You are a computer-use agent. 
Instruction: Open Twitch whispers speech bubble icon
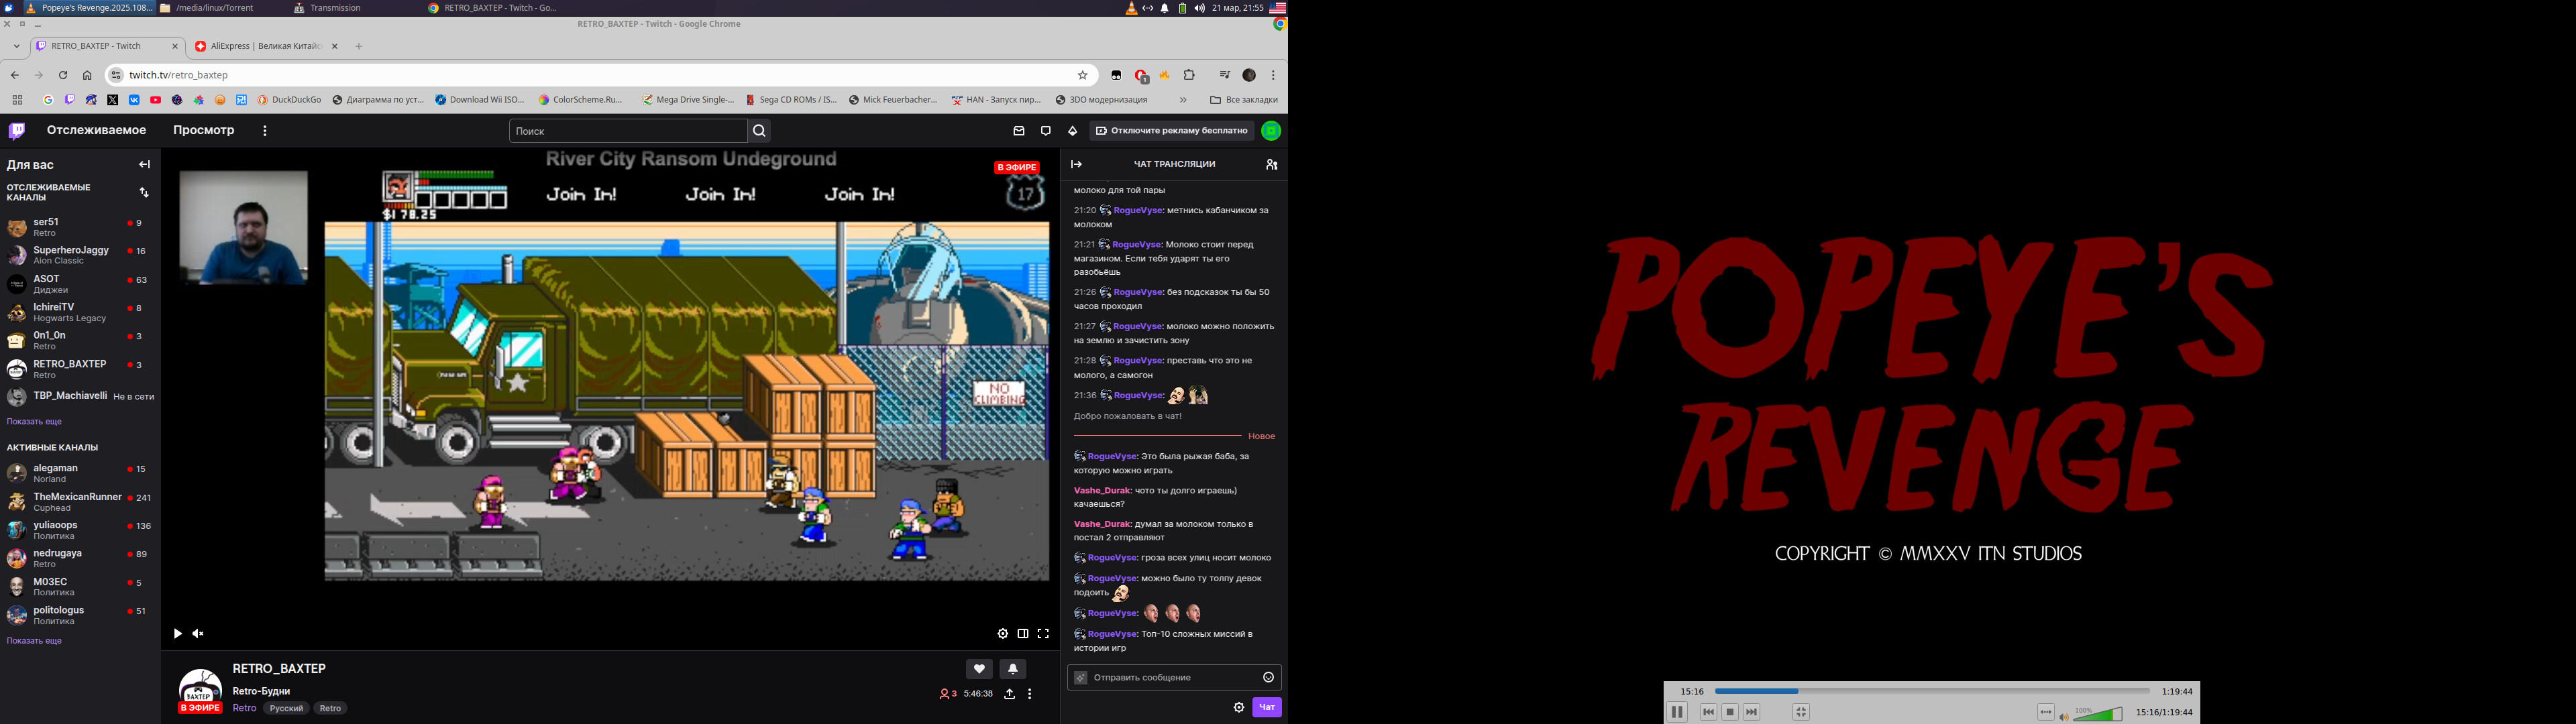(x=1046, y=131)
